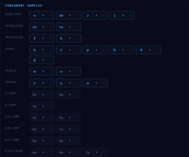Play the 'my' compound sample
Image resolution: width=189 pixels, height=157 pixels.
(43, 129)
